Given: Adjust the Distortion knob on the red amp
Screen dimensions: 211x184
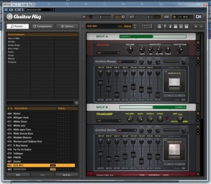Looking at the screenshot, I should tap(180, 50).
